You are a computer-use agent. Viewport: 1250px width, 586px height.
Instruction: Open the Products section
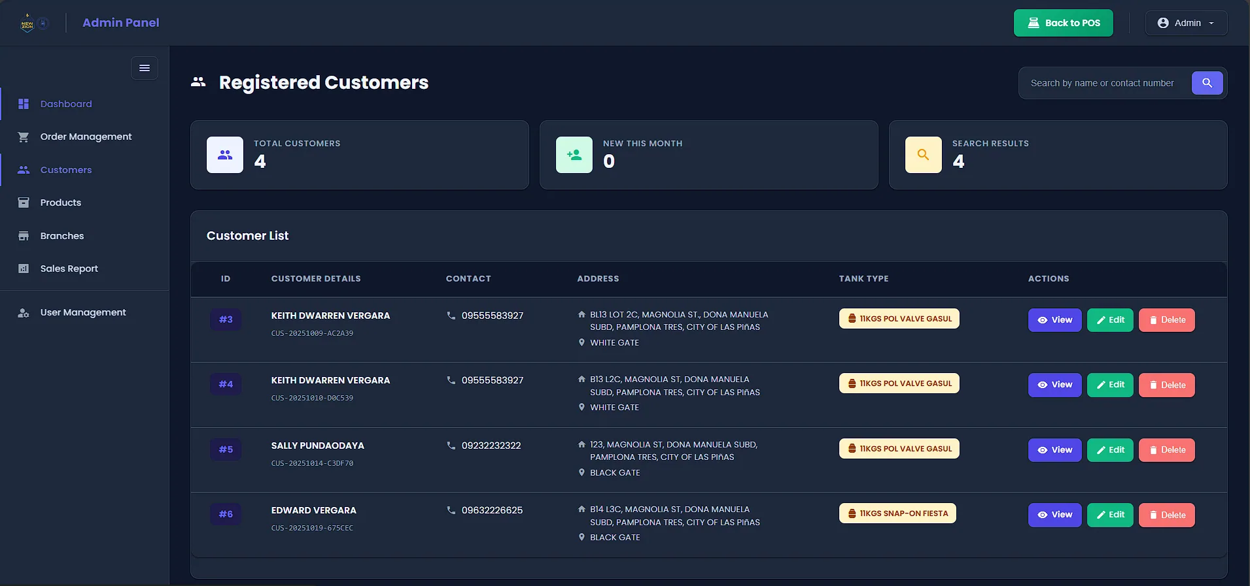[x=84, y=203]
